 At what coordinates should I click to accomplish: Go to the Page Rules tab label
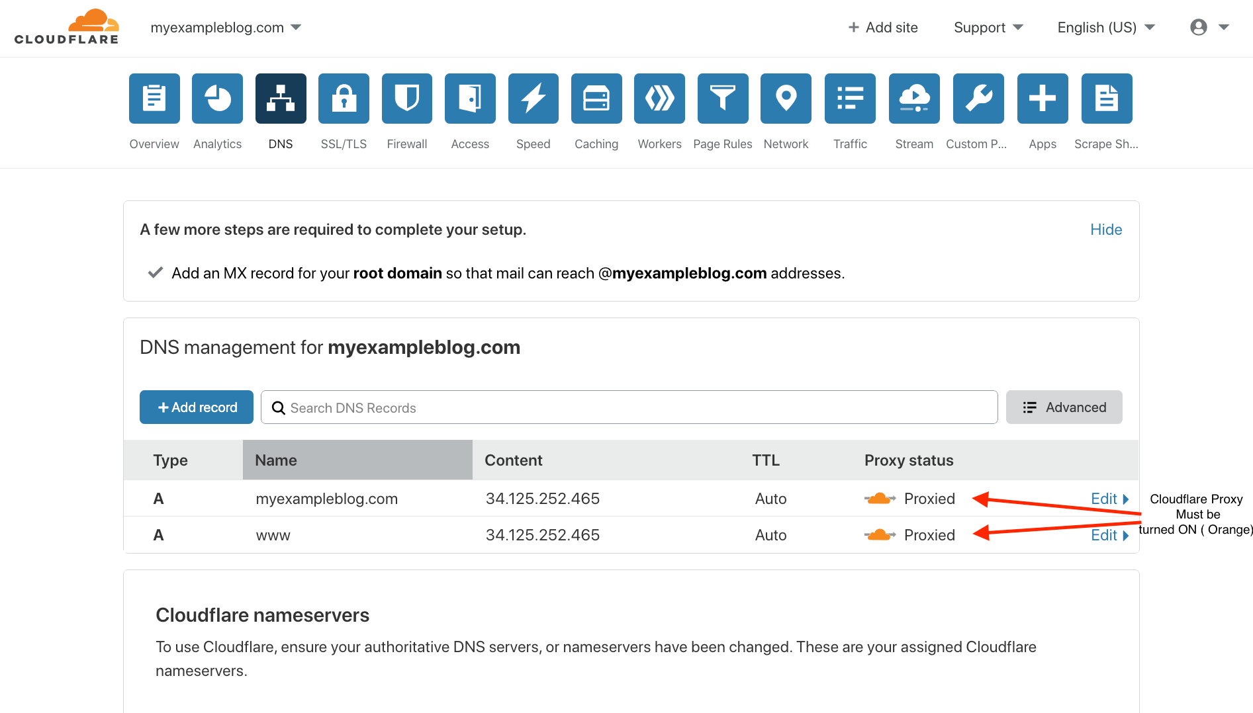tap(723, 144)
